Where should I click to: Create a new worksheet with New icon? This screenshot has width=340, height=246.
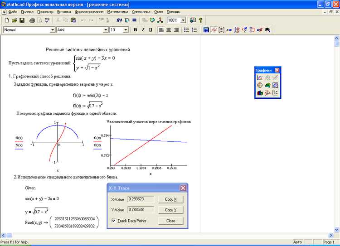7,20
